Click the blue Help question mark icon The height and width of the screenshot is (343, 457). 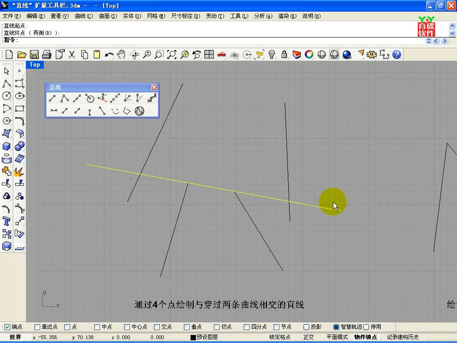(397, 54)
